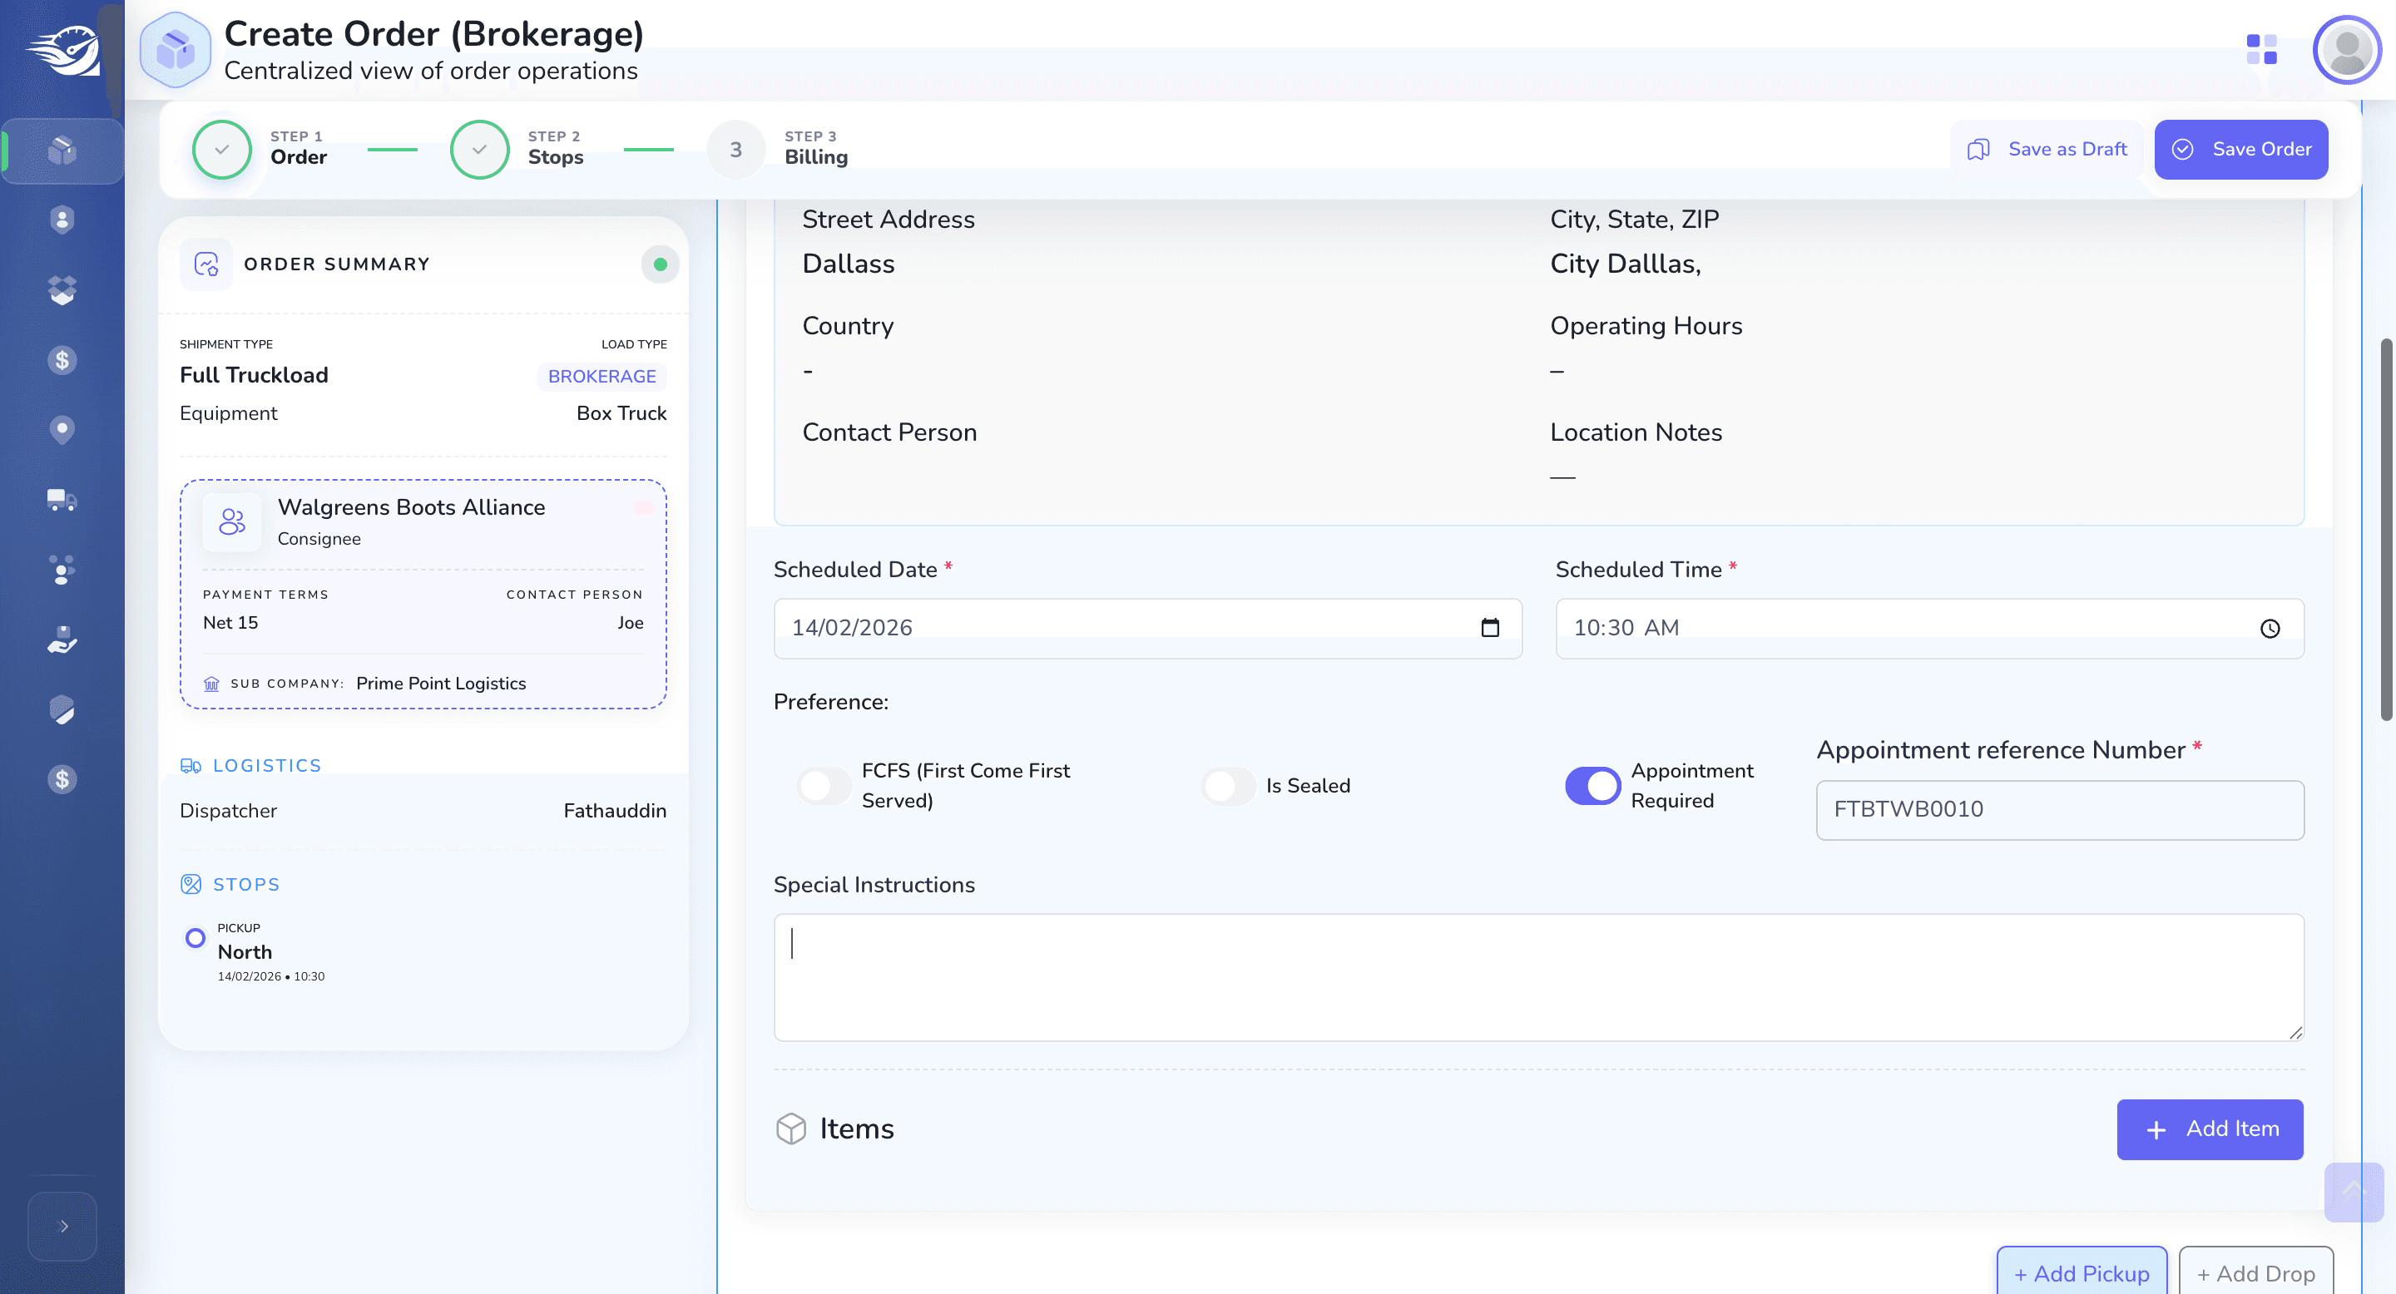Open the open-box inventory icon in sidebar
Viewport: 2396px width, 1294px height.
click(62, 290)
